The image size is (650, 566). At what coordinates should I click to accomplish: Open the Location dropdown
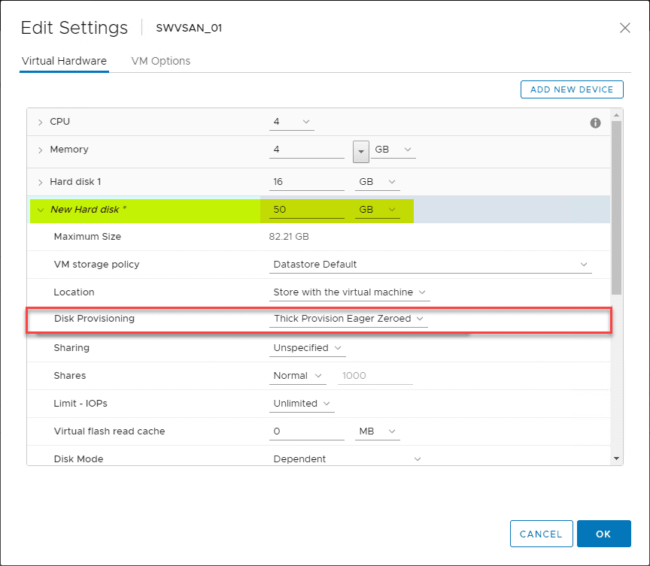point(350,292)
